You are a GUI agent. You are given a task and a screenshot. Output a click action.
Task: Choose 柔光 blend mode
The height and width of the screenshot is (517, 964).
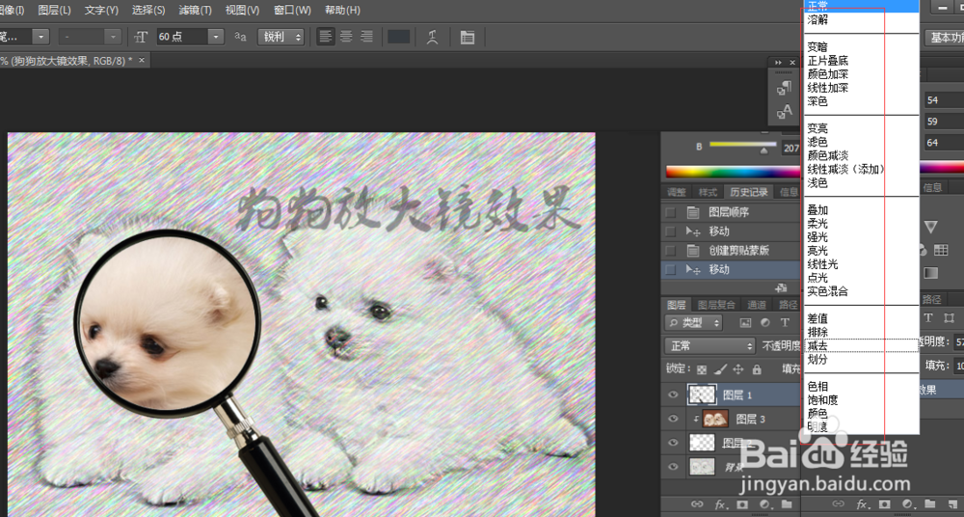click(x=861, y=224)
